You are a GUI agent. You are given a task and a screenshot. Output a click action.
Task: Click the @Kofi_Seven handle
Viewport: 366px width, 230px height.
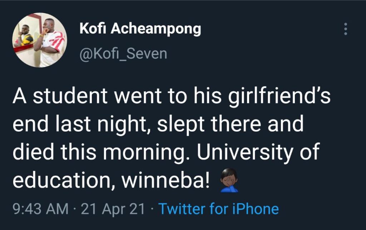pyautogui.click(x=123, y=54)
